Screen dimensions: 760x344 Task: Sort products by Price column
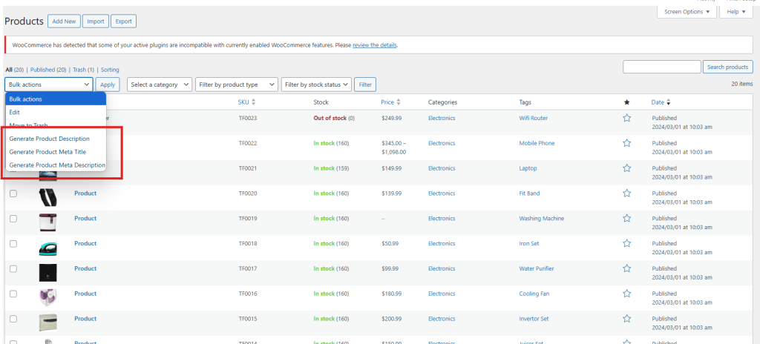pyautogui.click(x=390, y=102)
